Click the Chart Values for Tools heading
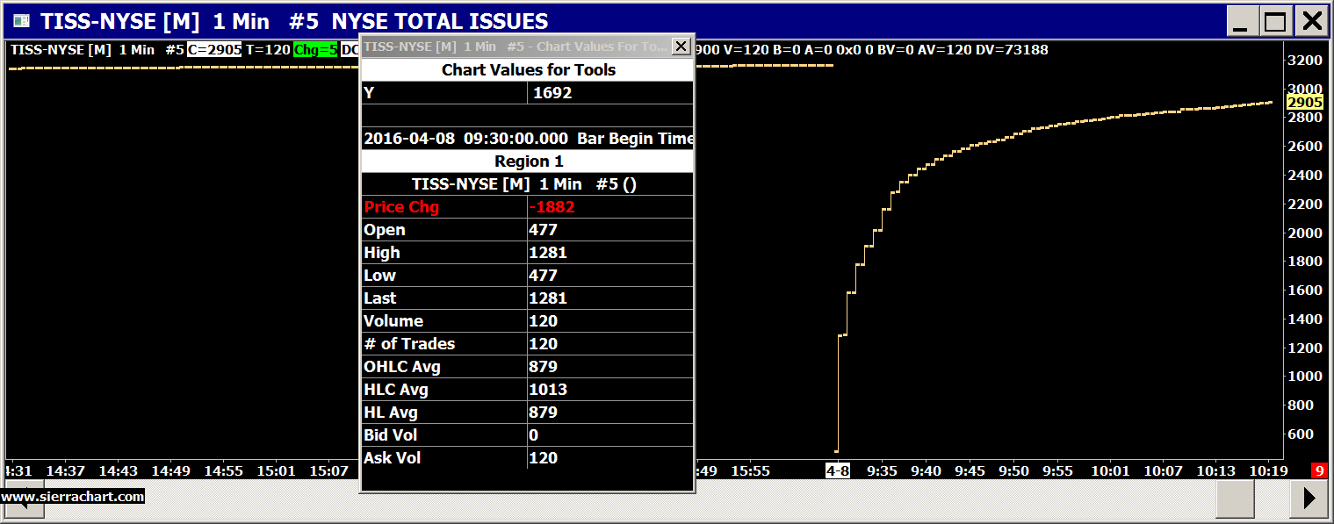Screen dimensions: 1334x524 click(x=528, y=70)
